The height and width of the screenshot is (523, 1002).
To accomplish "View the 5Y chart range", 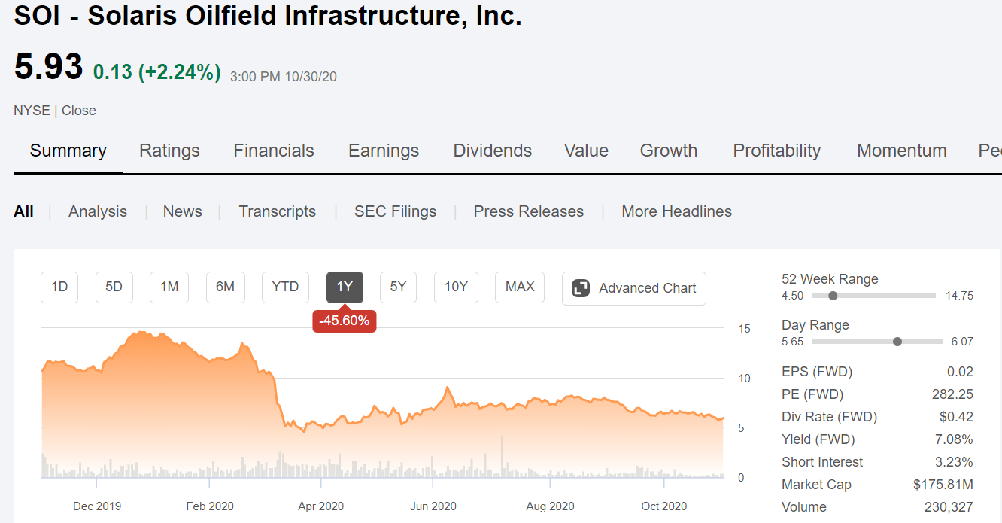I will tap(398, 287).
